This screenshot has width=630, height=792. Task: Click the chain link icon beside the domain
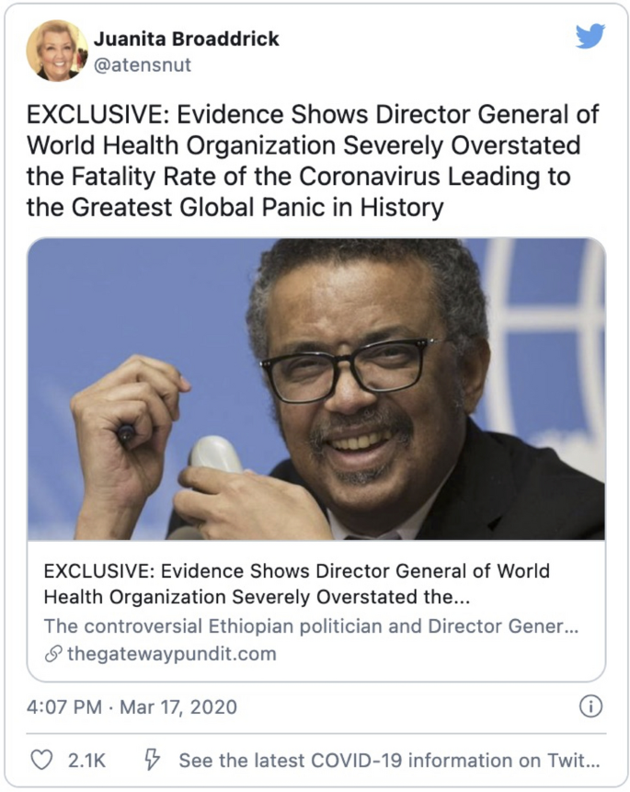coord(53,654)
